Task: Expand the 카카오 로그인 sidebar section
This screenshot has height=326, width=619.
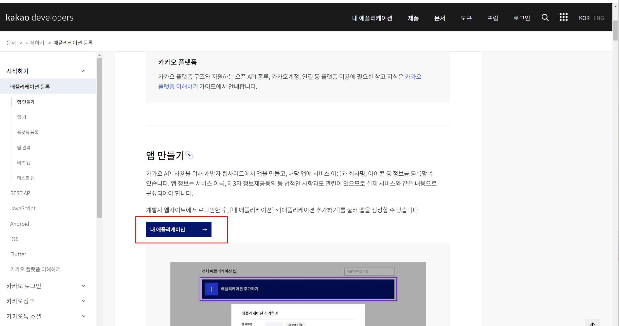Action: point(84,286)
